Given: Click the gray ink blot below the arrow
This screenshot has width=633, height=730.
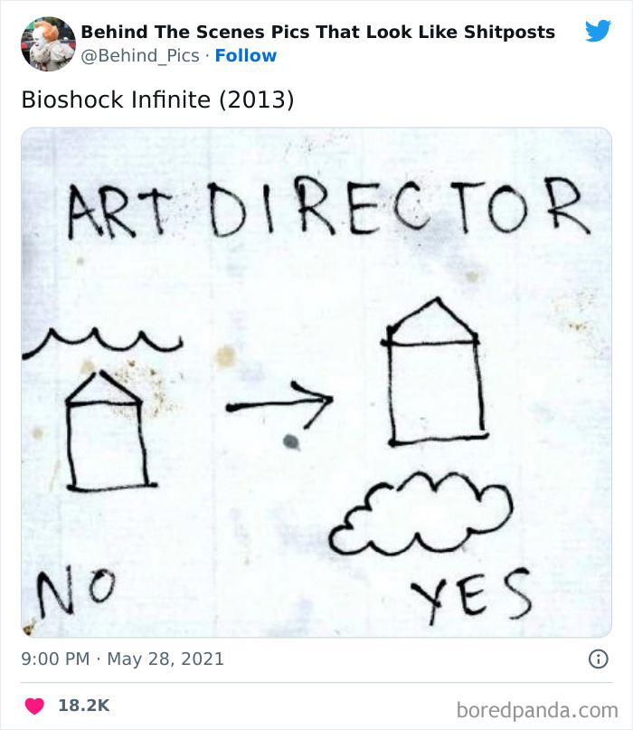Looking at the screenshot, I should 291,441.
